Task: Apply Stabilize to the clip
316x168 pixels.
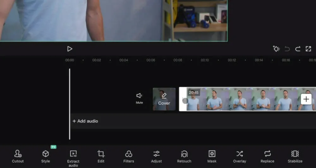Action: click(295, 156)
